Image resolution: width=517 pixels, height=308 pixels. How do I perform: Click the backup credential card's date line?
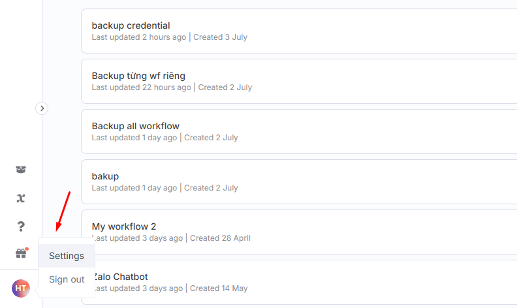170,37
